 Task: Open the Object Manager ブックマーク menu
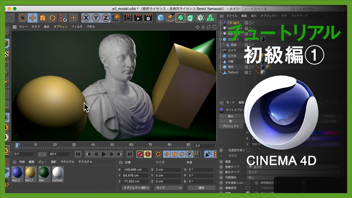tap(299, 16)
